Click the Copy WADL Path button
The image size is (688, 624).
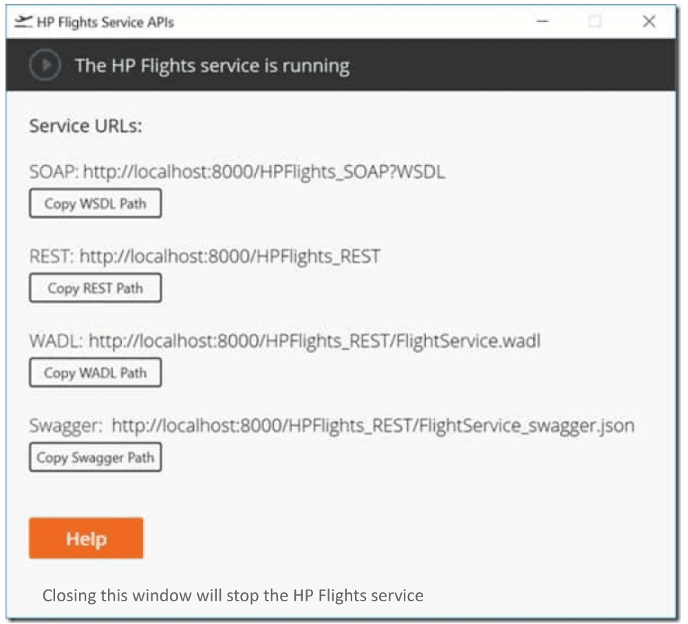pos(94,372)
